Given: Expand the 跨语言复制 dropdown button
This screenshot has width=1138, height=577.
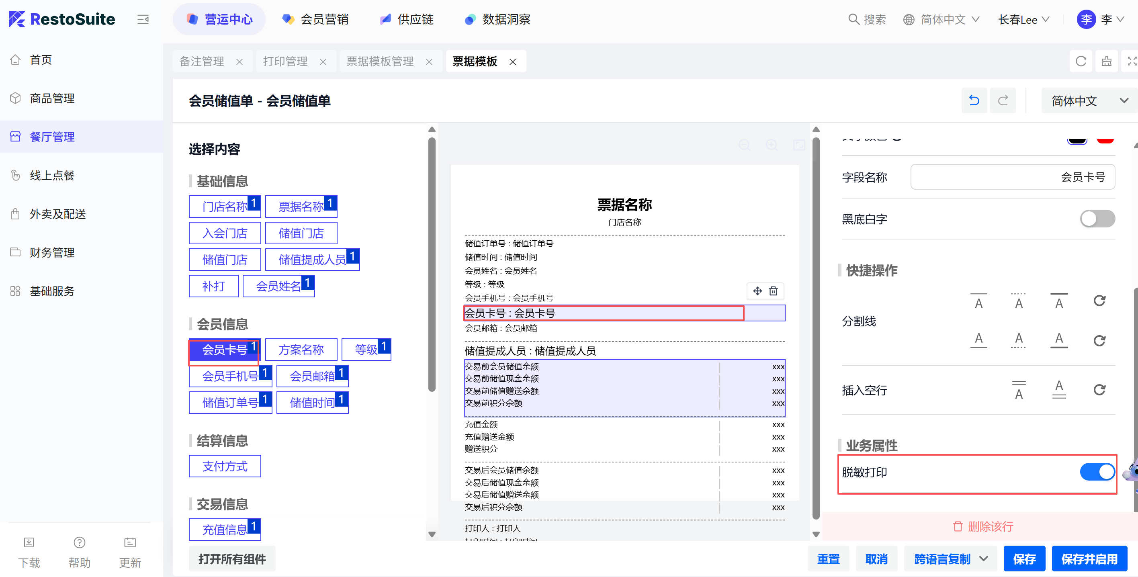Looking at the screenshot, I should (x=984, y=559).
